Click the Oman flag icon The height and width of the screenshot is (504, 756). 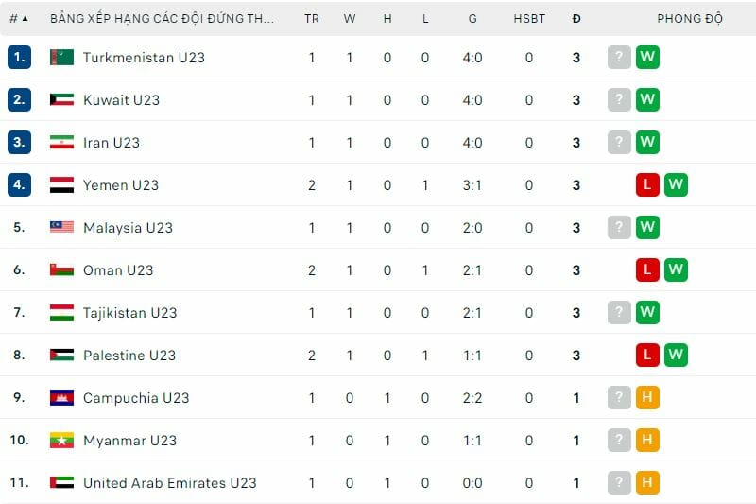(61, 270)
